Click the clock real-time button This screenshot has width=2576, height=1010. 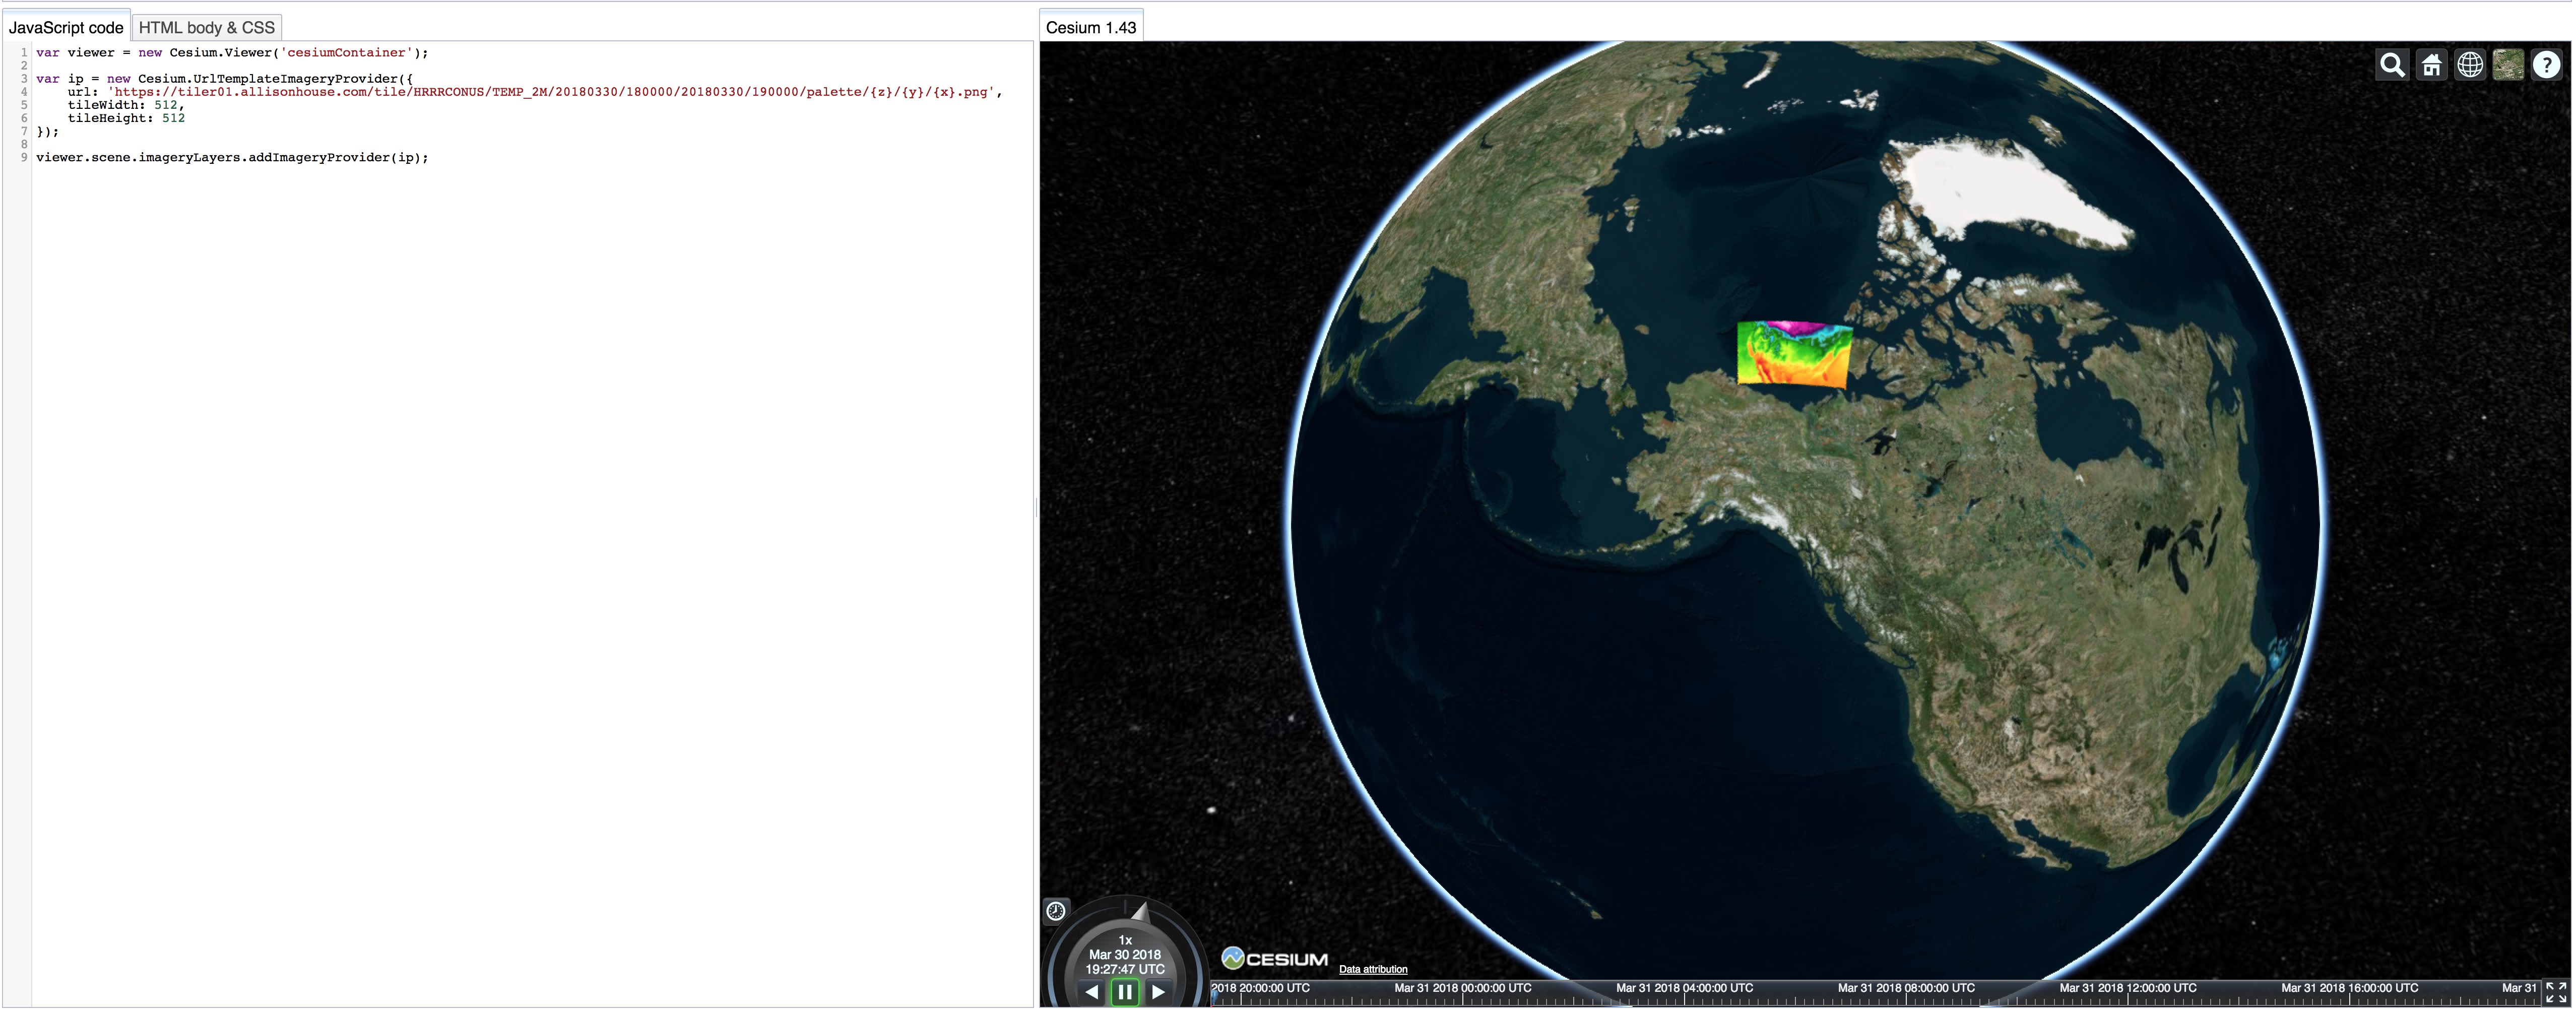[1056, 910]
